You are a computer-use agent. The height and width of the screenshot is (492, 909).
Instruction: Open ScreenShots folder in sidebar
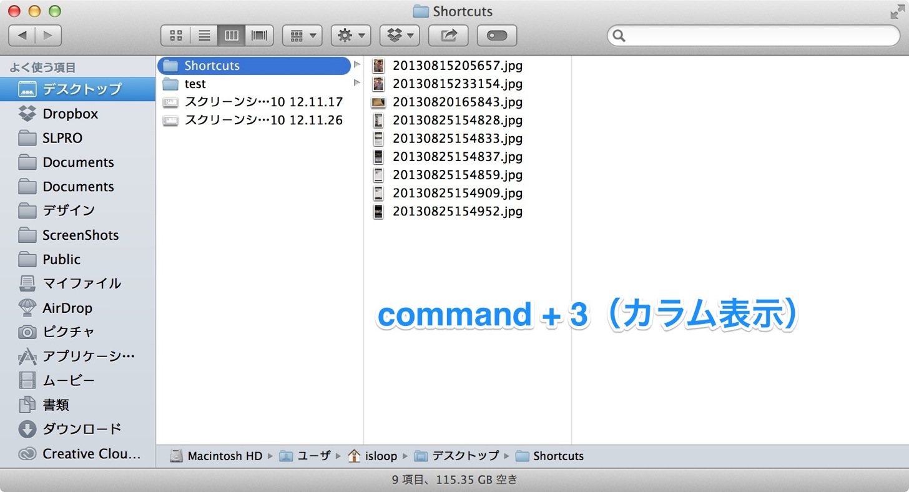pos(77,235)
